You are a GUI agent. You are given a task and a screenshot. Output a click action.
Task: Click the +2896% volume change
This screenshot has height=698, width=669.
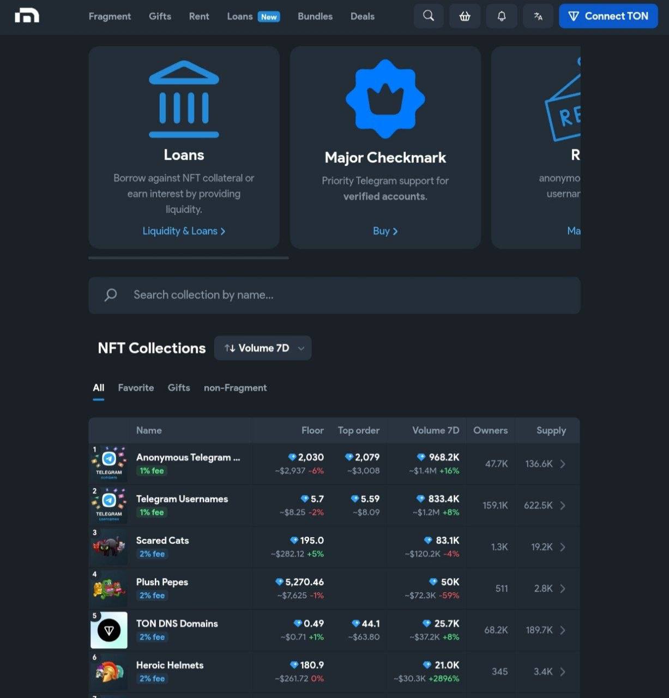point(444,678)
